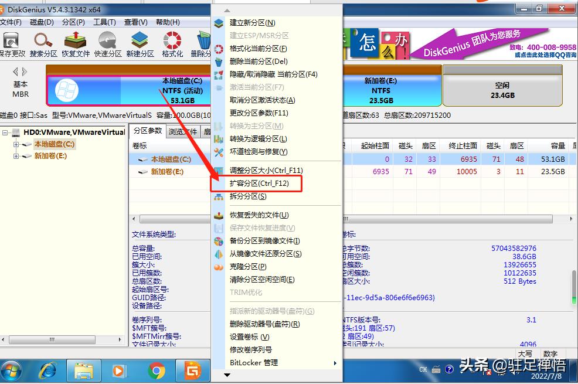Select the 搜索分区 (Search Partitions) tool
The width and height of the screenshot is (578, 384).
pos(43,43)
